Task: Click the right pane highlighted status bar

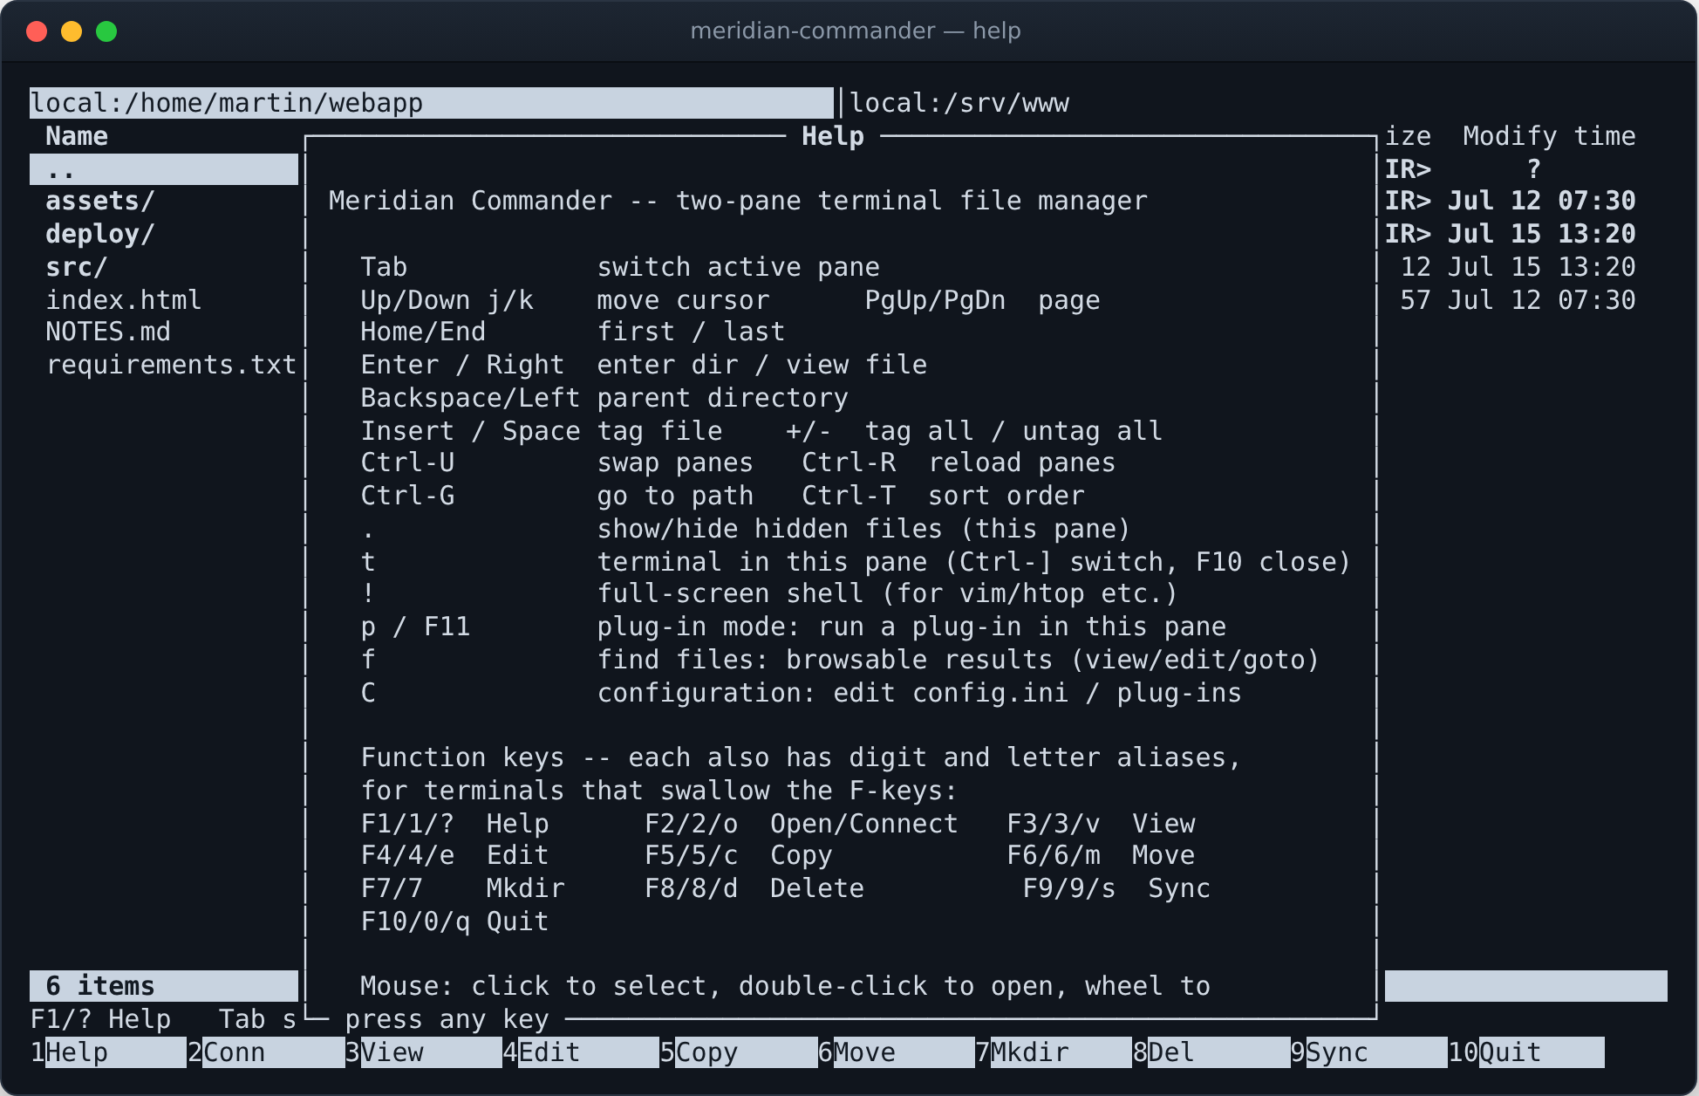Action: point(1525,986)
